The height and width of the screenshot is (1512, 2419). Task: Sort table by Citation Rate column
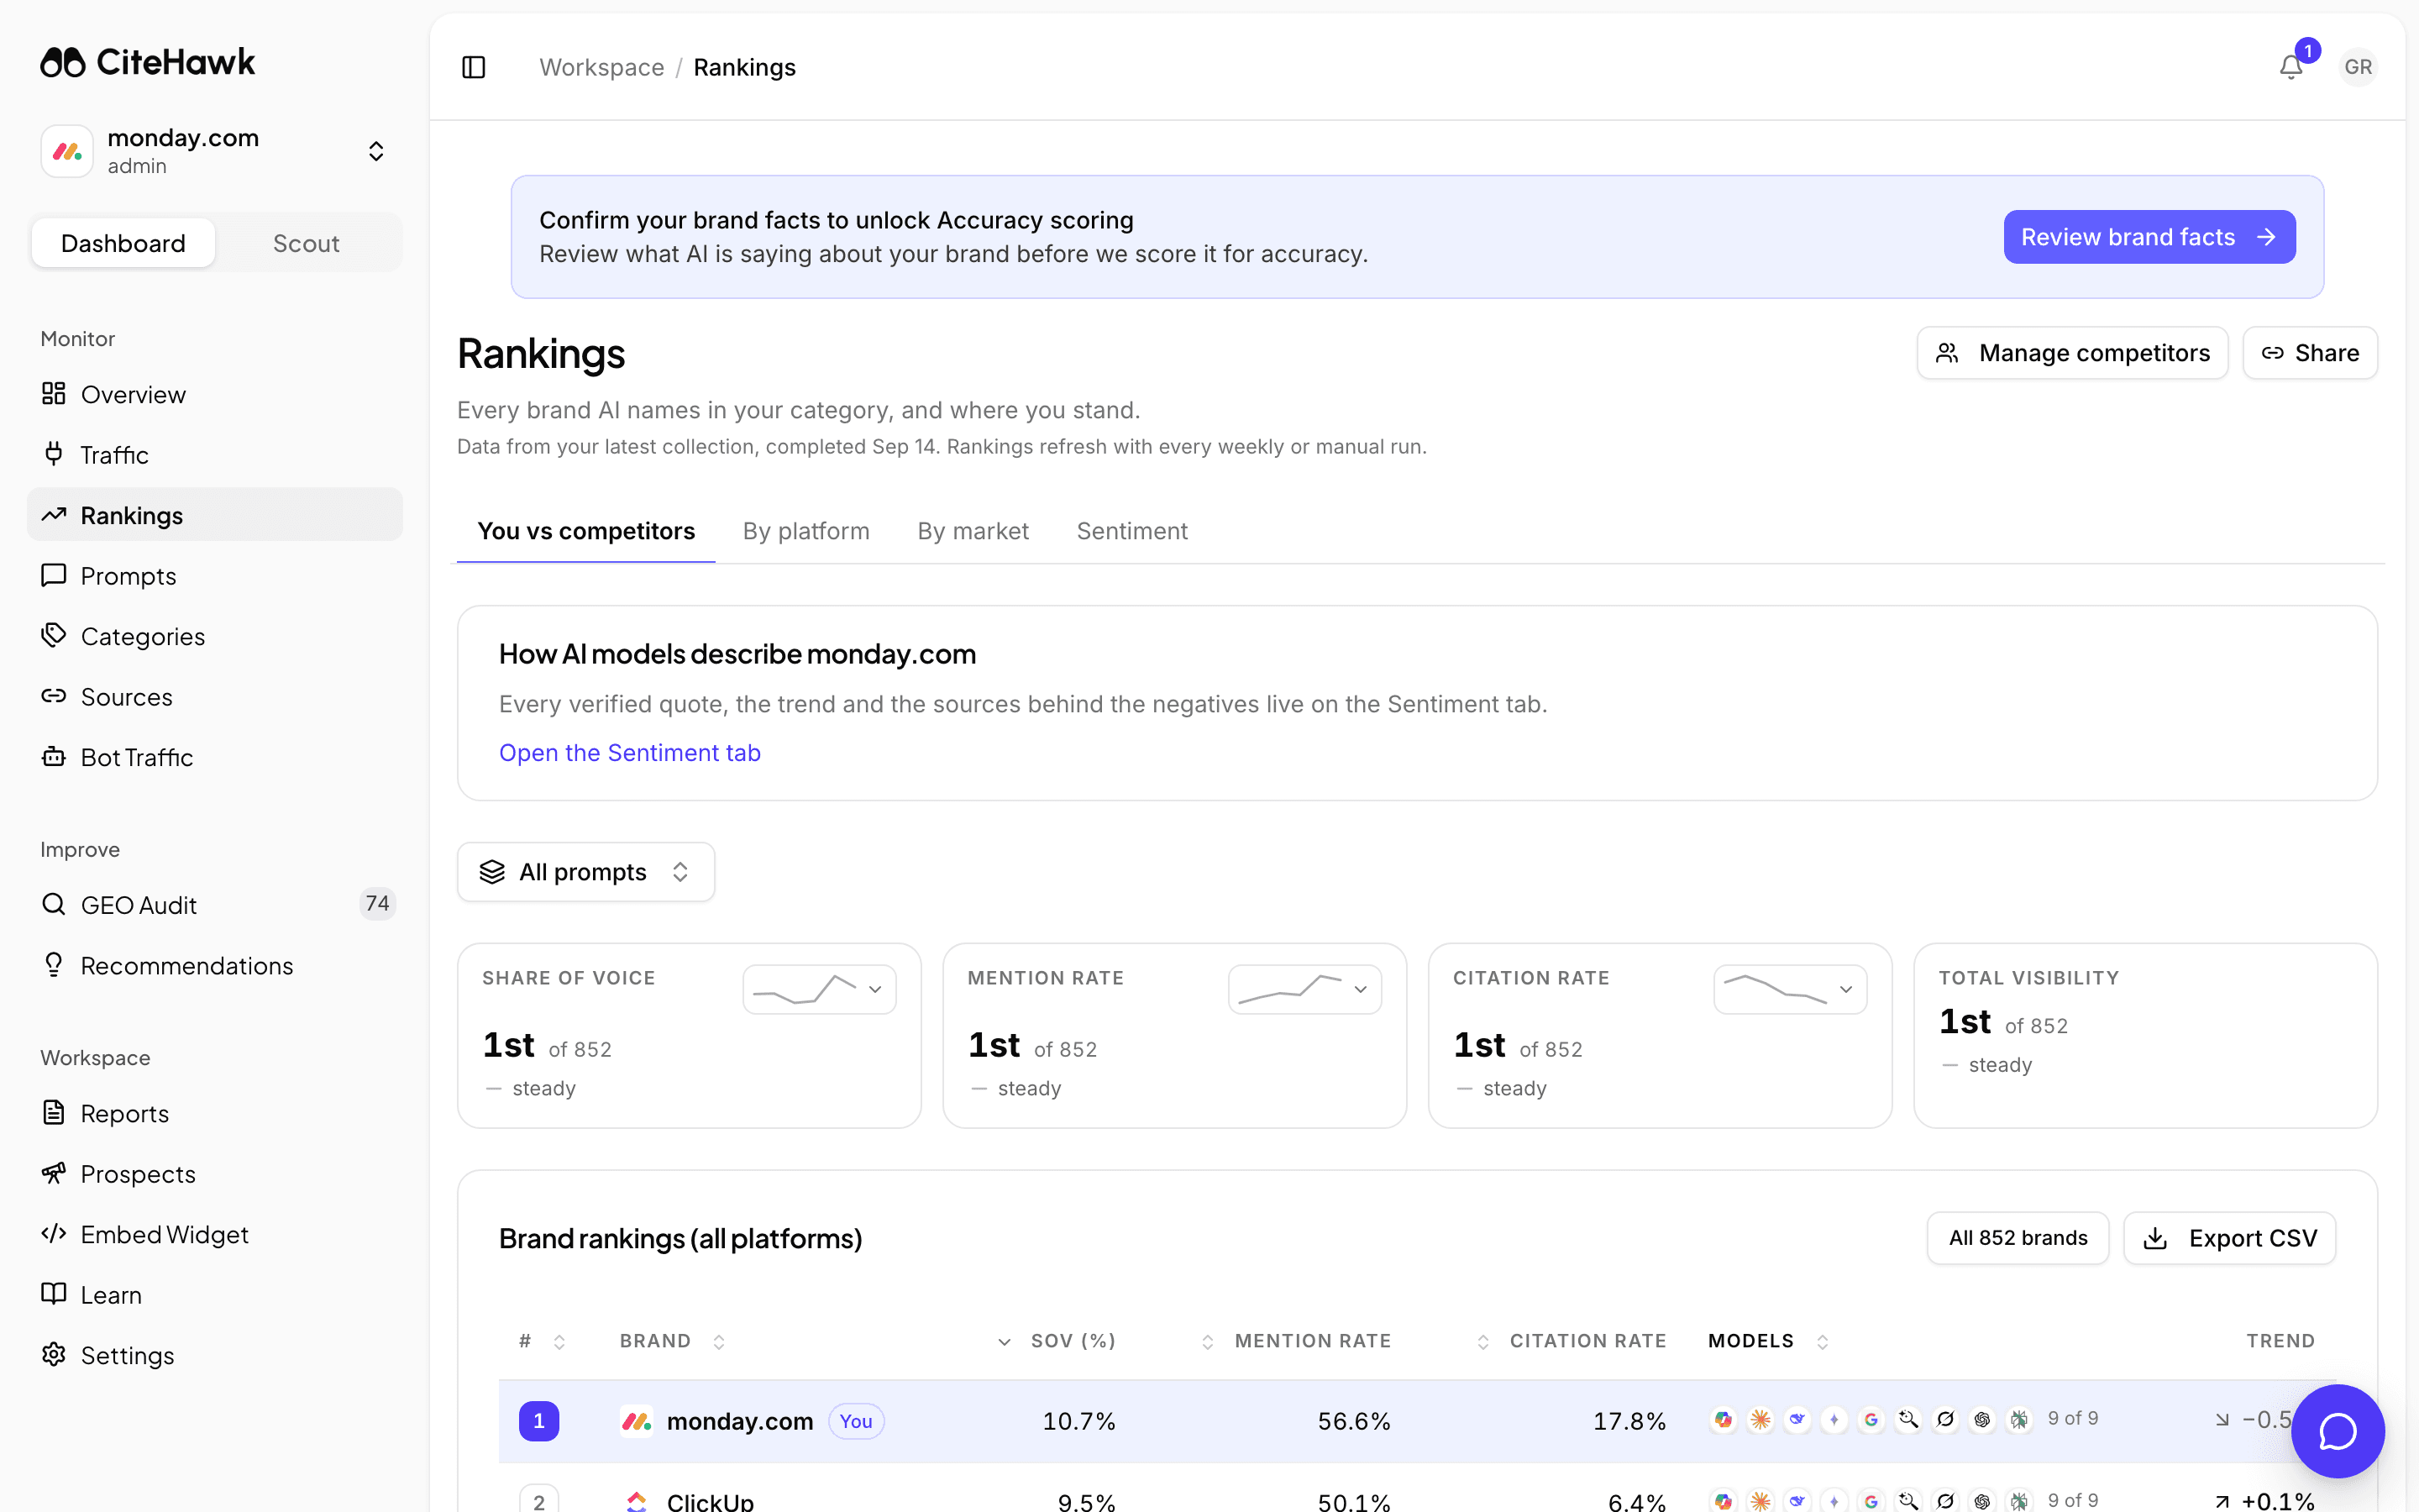coord(1572,1341)
